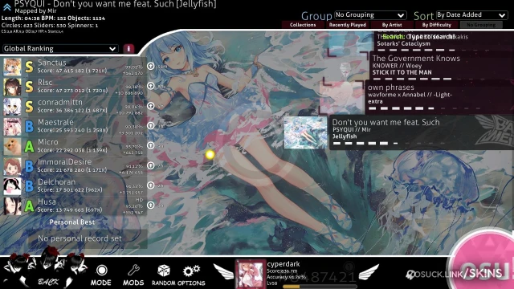Click cyperdark username in user panel
This screenshot has width=514, height=289.
click(x=284, y=264)
